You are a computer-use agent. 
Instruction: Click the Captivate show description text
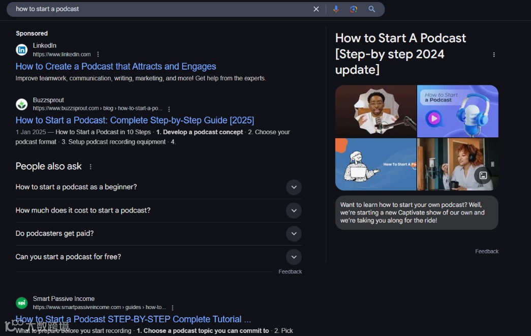tap(412, 212)
